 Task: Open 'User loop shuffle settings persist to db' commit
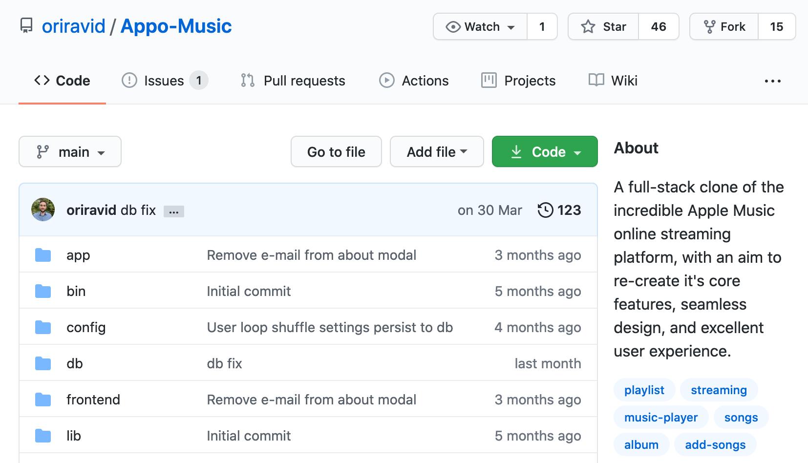pos(330,327)
